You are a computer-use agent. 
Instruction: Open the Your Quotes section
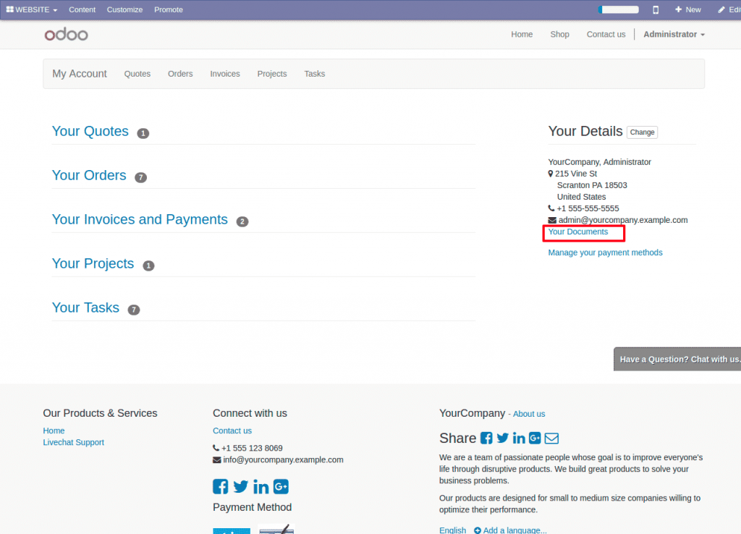90,131
